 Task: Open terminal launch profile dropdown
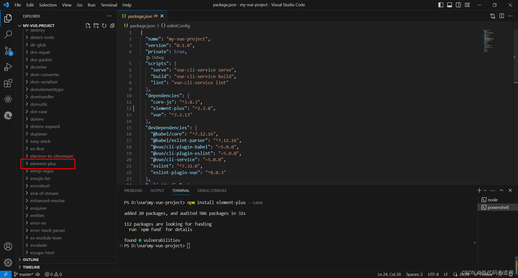click(485, 191)
